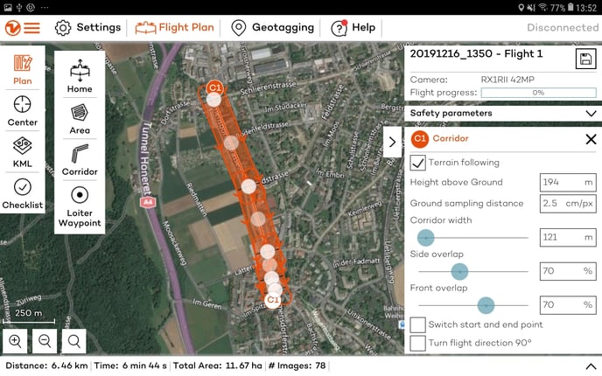602x376 pixels.
Task: Switch to the Geotagging tab
Action: click(x=272, y=27)
